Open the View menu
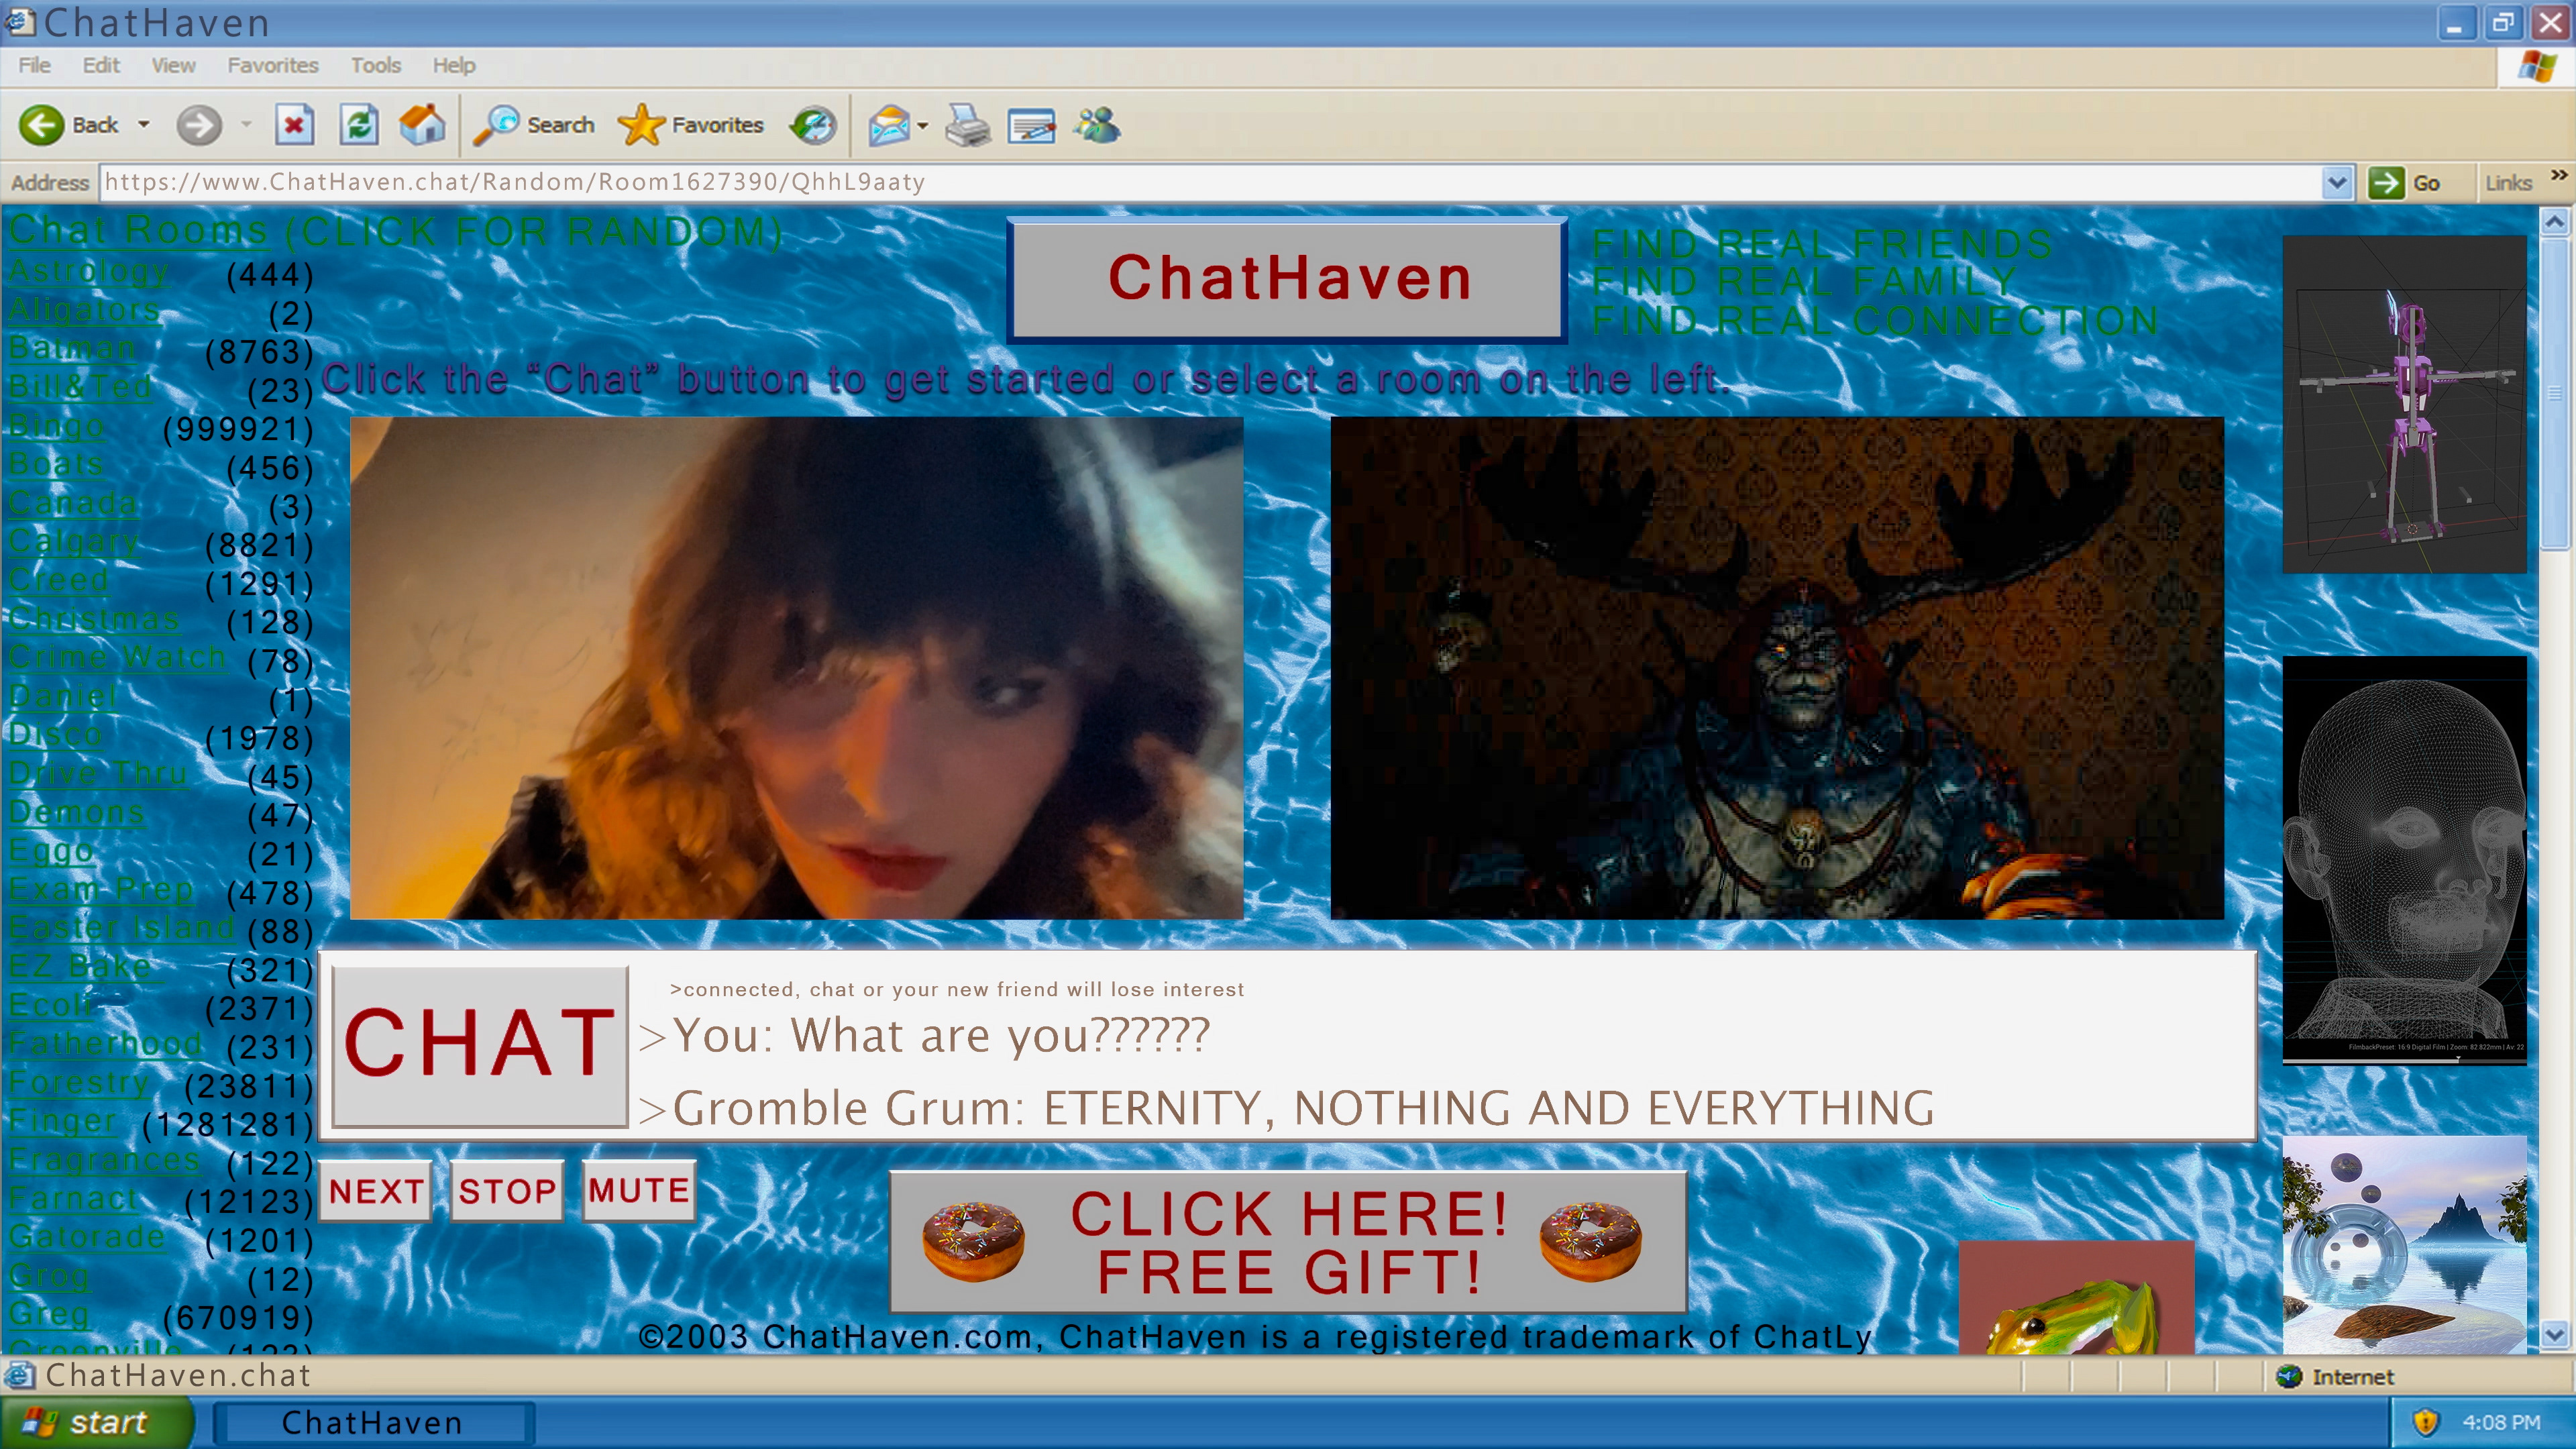2576x1449 pixels. tap(173, 65)
